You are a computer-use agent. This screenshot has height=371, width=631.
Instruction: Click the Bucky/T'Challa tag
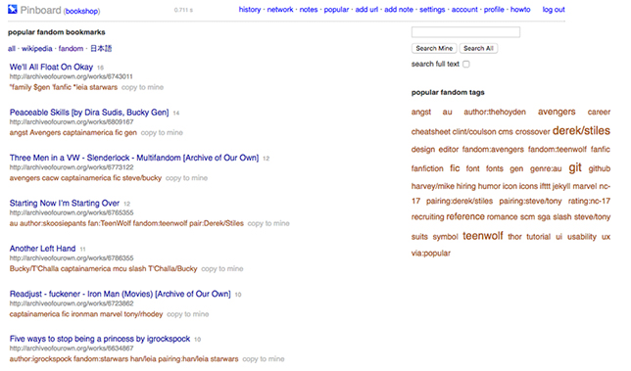pyautogui.click(x=34, y=269)
